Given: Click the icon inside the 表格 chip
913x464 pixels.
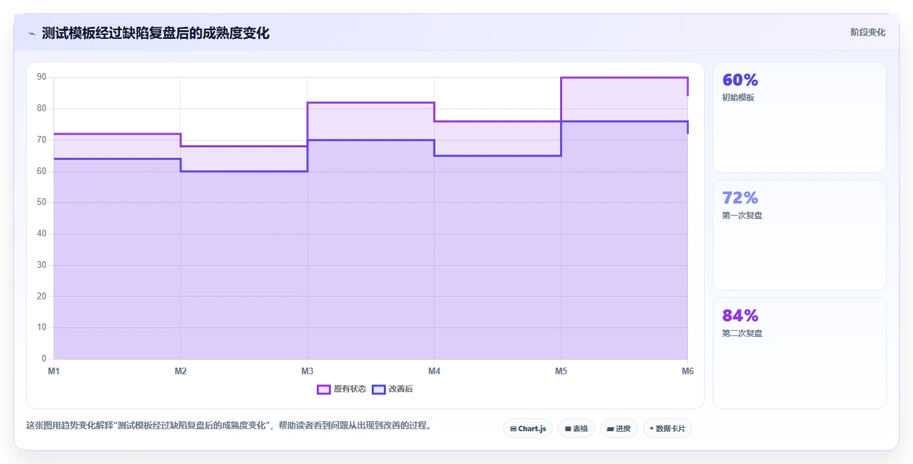Looking at the screenshot, I should click(568, 429).
